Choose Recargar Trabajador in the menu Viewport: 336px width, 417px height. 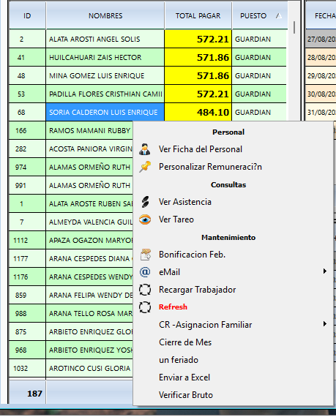[x=197, y=290]
